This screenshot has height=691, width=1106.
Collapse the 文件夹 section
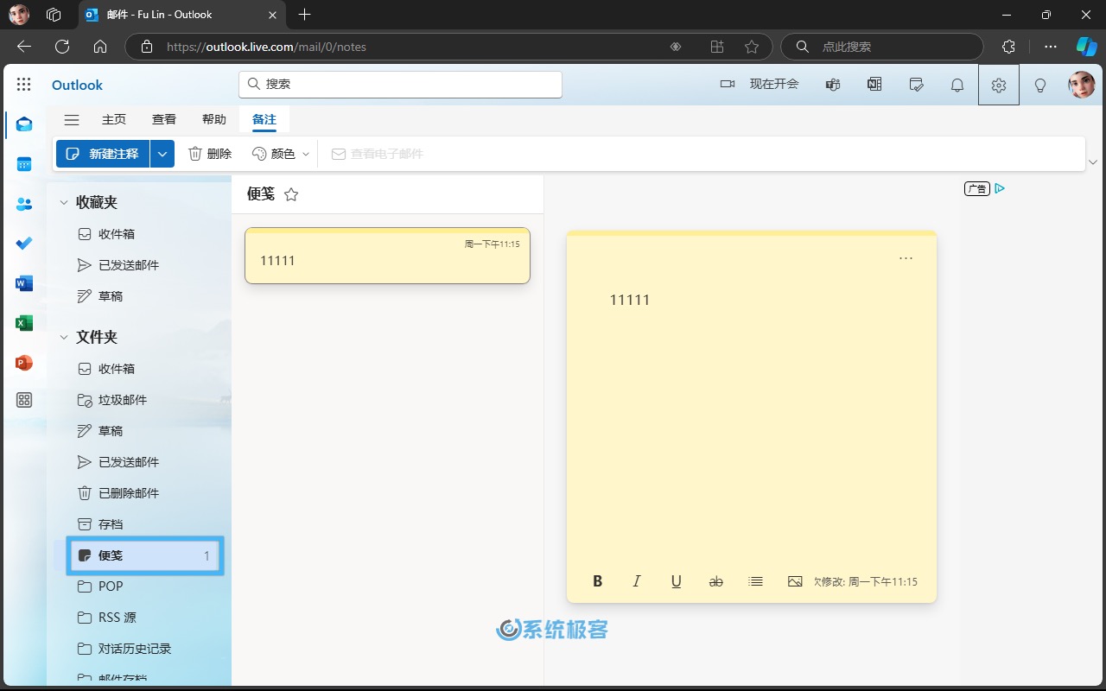click(x=63, y=338)
